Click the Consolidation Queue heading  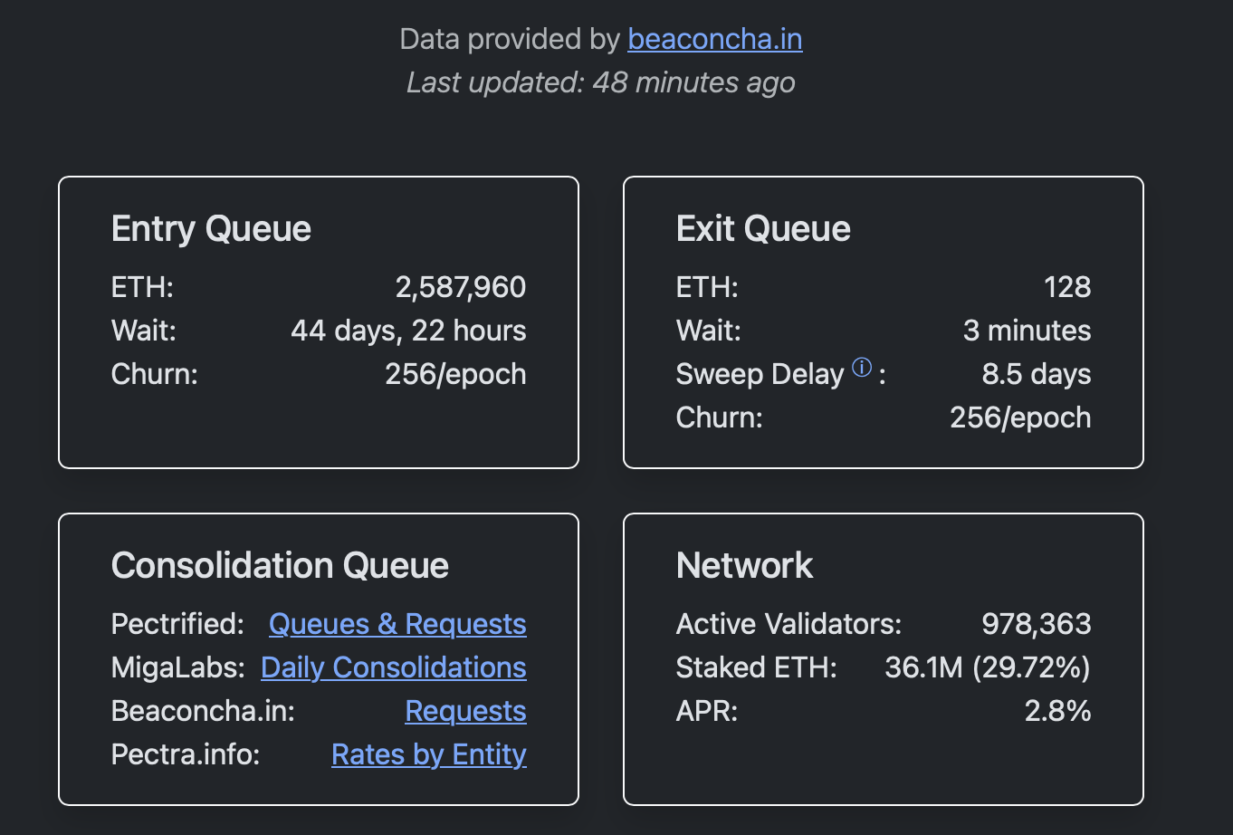(280, 566)
